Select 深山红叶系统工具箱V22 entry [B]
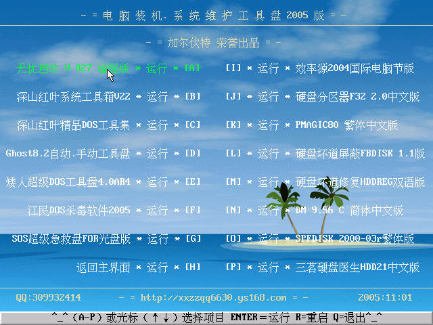The width and height of the screenshot is (433, 325). tap(108, 97)
